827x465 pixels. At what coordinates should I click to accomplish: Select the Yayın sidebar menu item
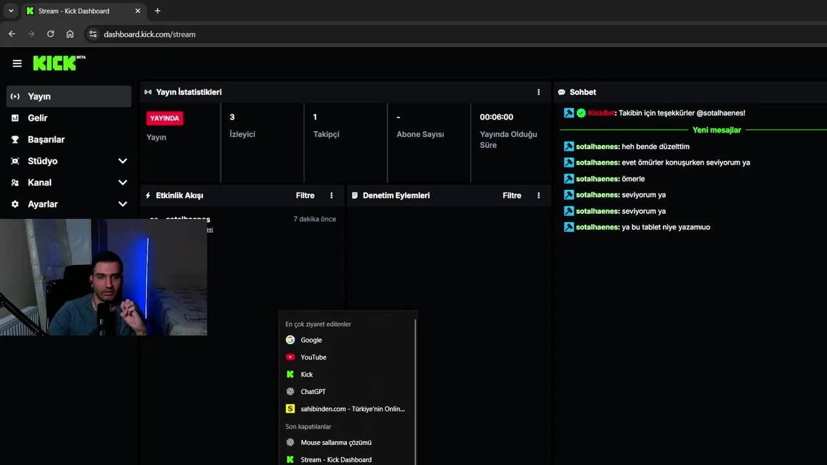69,96
